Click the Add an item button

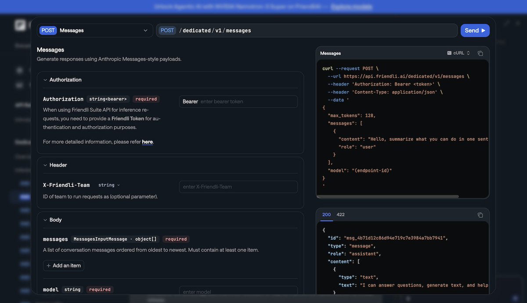pyautogui.click(x=64, y=265)
